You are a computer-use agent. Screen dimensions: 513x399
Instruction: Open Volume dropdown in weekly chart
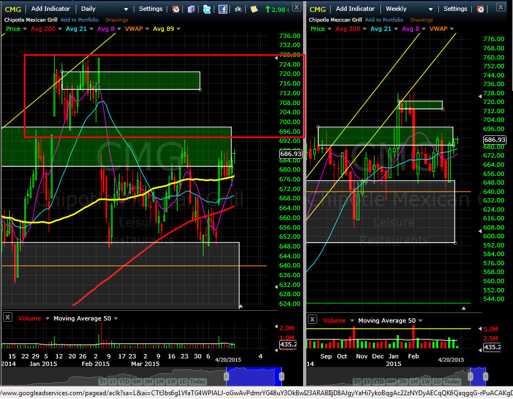352,320
